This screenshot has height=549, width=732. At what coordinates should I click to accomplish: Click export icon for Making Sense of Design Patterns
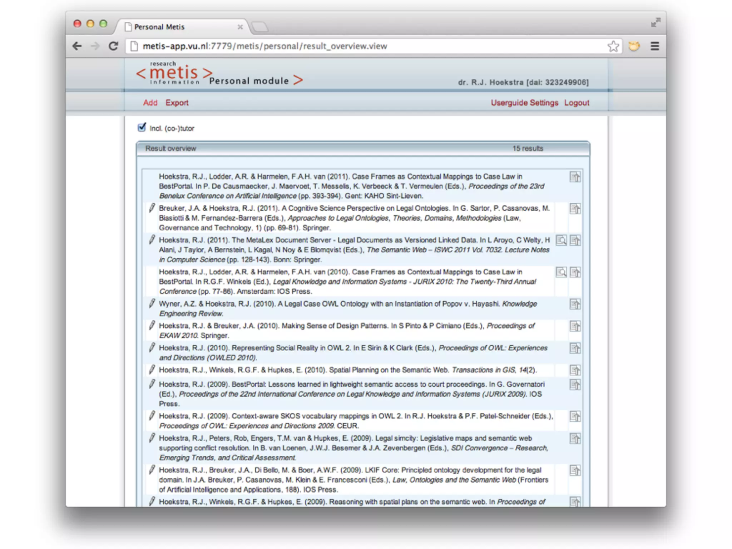point(575,326)
